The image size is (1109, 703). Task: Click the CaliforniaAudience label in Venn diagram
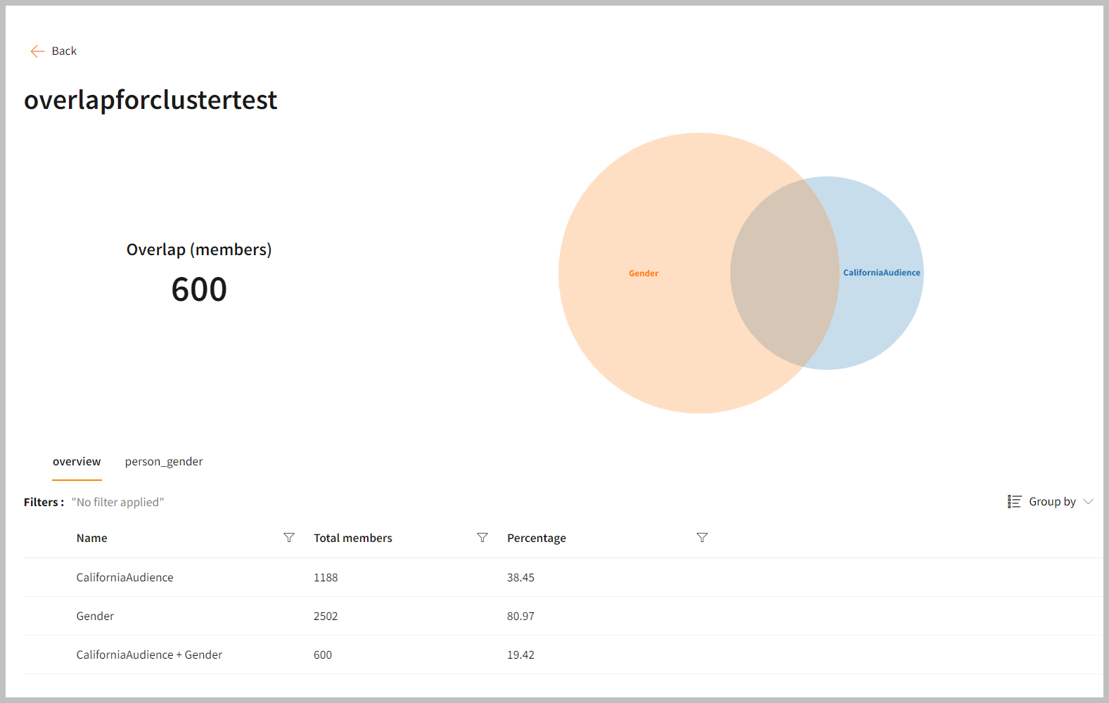tap(881, 273)
